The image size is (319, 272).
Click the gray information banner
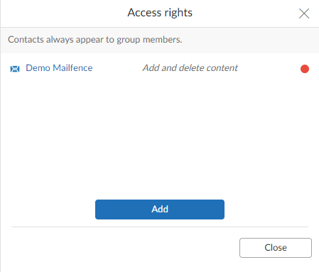(160, 40)
